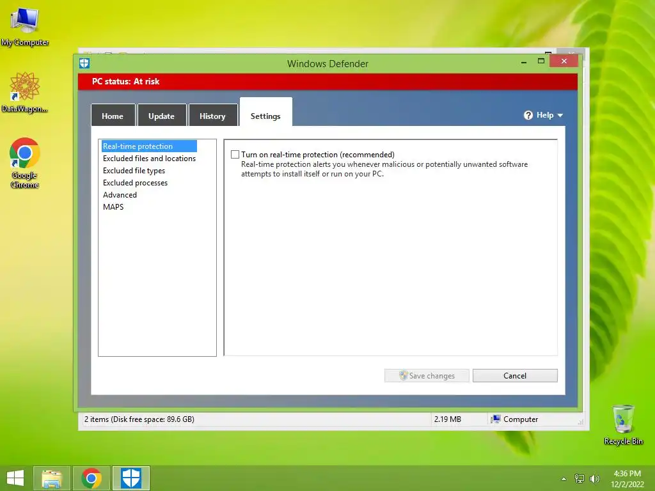The width and height of the screenshot is (655, 491).
Task: Open the Help question mark icon
Action: click(528, 115)
